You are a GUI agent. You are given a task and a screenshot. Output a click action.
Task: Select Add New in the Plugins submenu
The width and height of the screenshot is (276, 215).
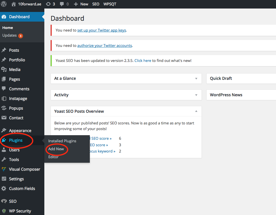tap(56, 149)
